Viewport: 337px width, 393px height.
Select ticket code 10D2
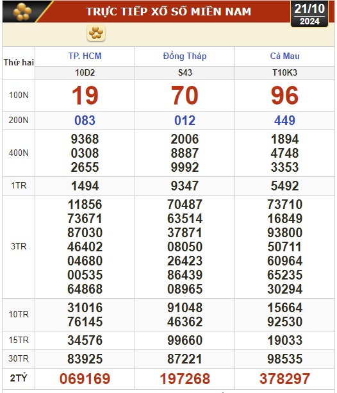pos(85,72)
